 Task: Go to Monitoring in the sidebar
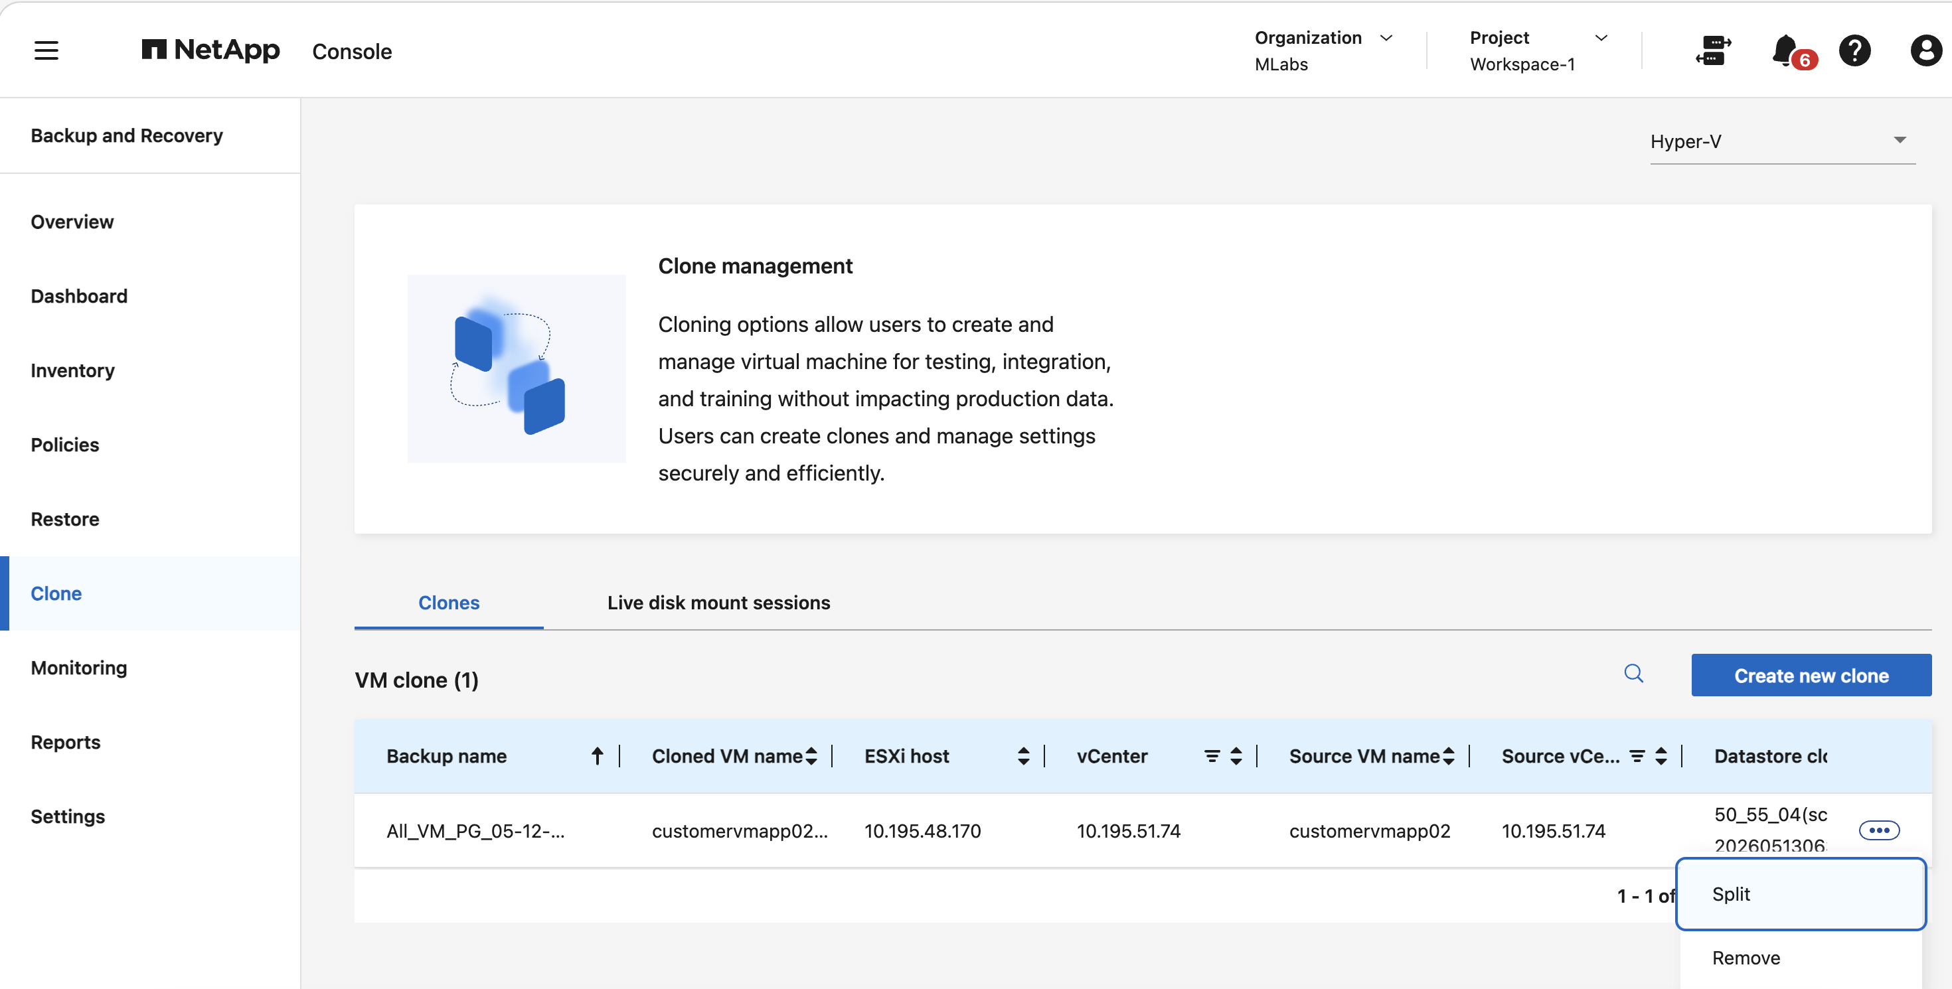pyautogui.click(x=79, y=667)
